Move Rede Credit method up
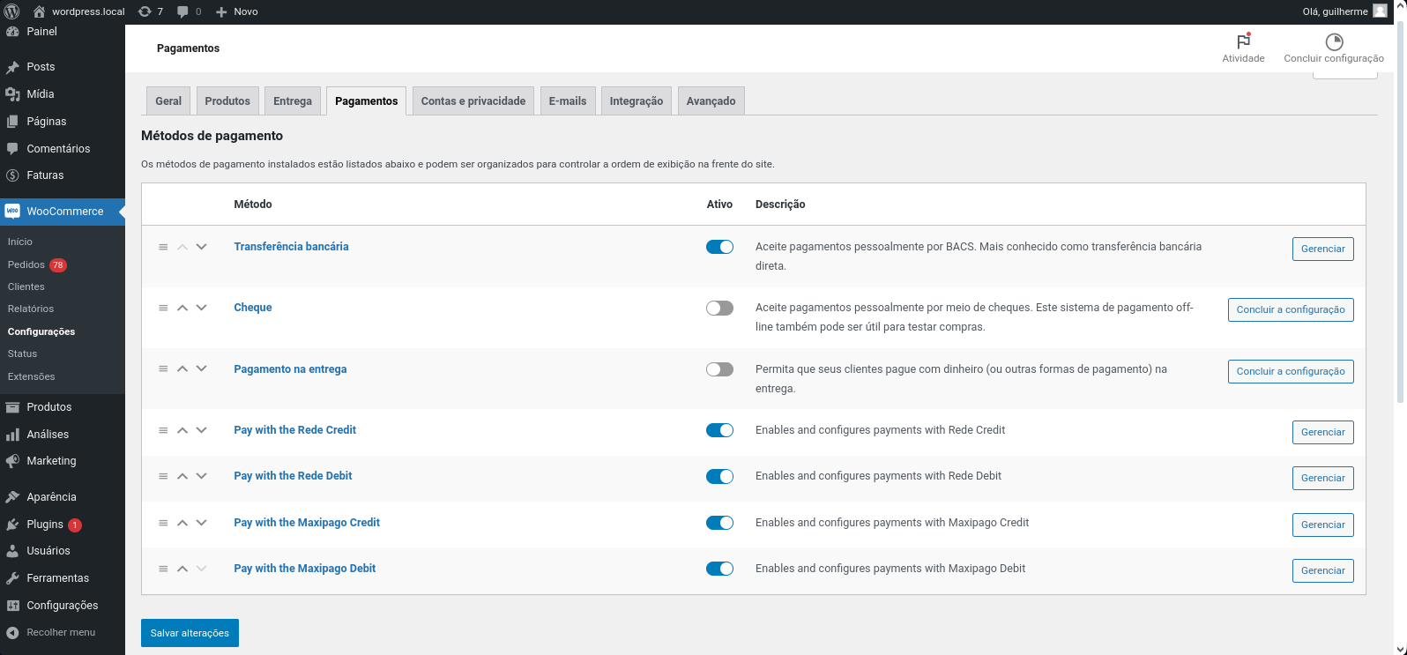1407x655 pixels. click(x=182, y=430)
